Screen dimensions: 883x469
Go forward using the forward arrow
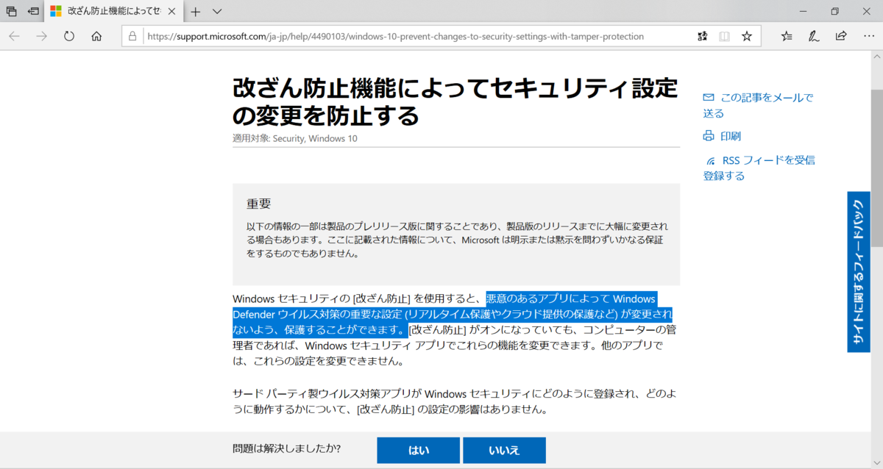42,36
